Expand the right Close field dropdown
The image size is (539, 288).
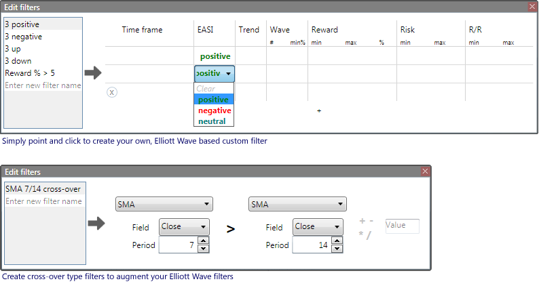[x=318, y=227]
